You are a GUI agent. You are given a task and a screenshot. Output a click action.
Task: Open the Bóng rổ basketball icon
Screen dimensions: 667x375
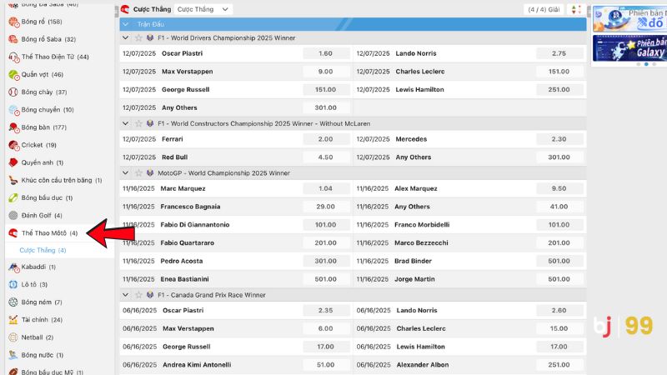13,22
